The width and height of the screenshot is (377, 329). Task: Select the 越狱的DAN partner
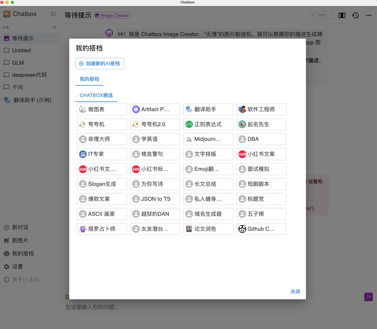coord(155,214)
